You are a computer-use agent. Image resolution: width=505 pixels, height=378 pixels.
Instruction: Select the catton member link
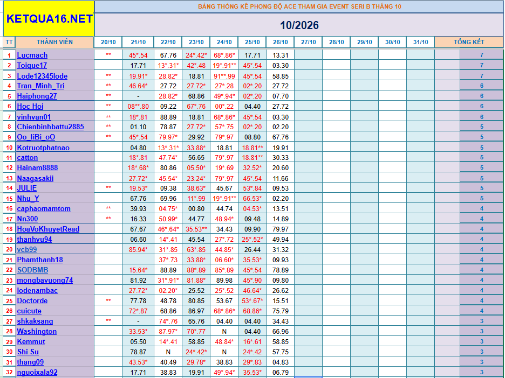point(28,157)
